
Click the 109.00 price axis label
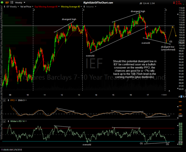click(x=182, y=25)
